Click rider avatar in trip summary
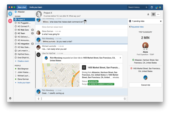This screenshot has height=113, width=170. click(x=145, y=78)
